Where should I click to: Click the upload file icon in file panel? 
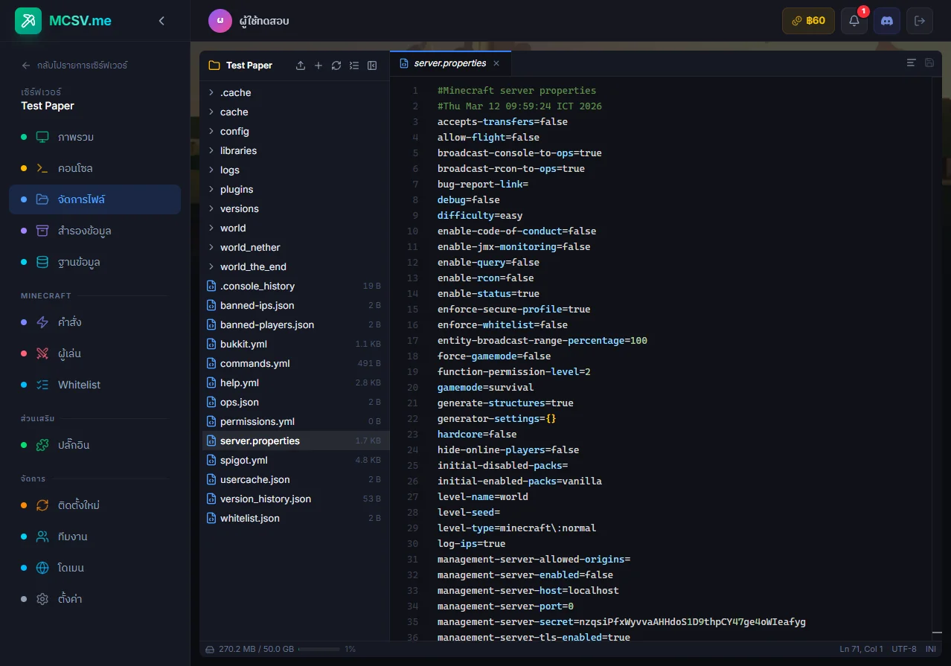pyautogui.click(x=301, y=65)
